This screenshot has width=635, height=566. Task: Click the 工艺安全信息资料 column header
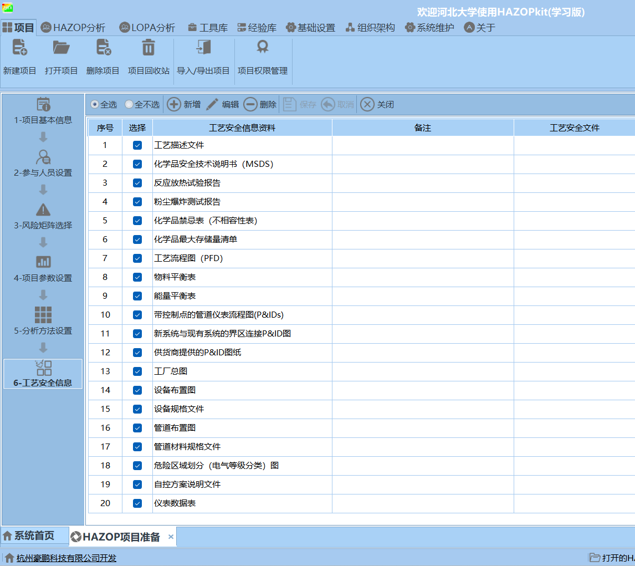242,128
